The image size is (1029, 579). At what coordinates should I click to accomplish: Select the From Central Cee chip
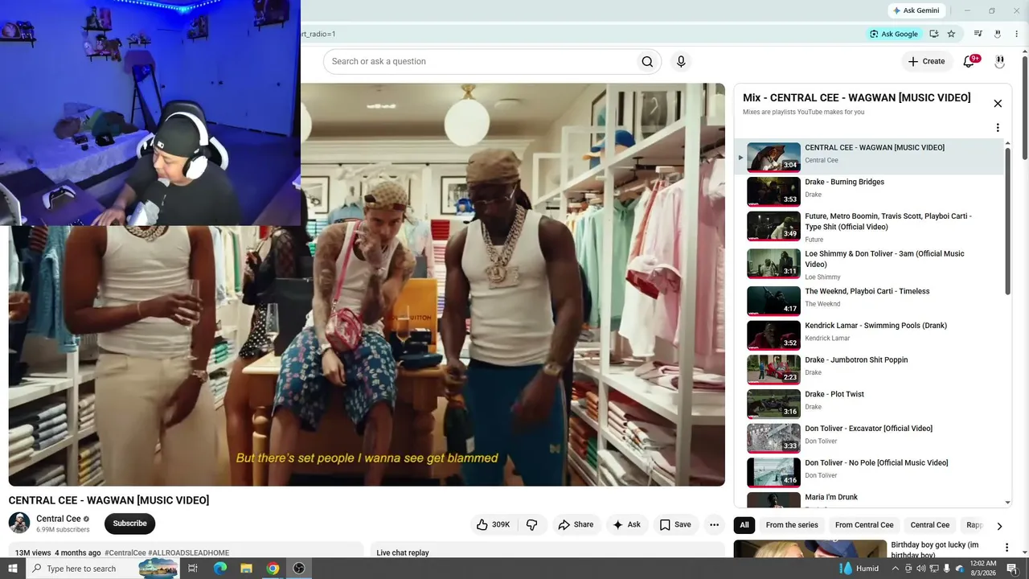coord(864,525)
